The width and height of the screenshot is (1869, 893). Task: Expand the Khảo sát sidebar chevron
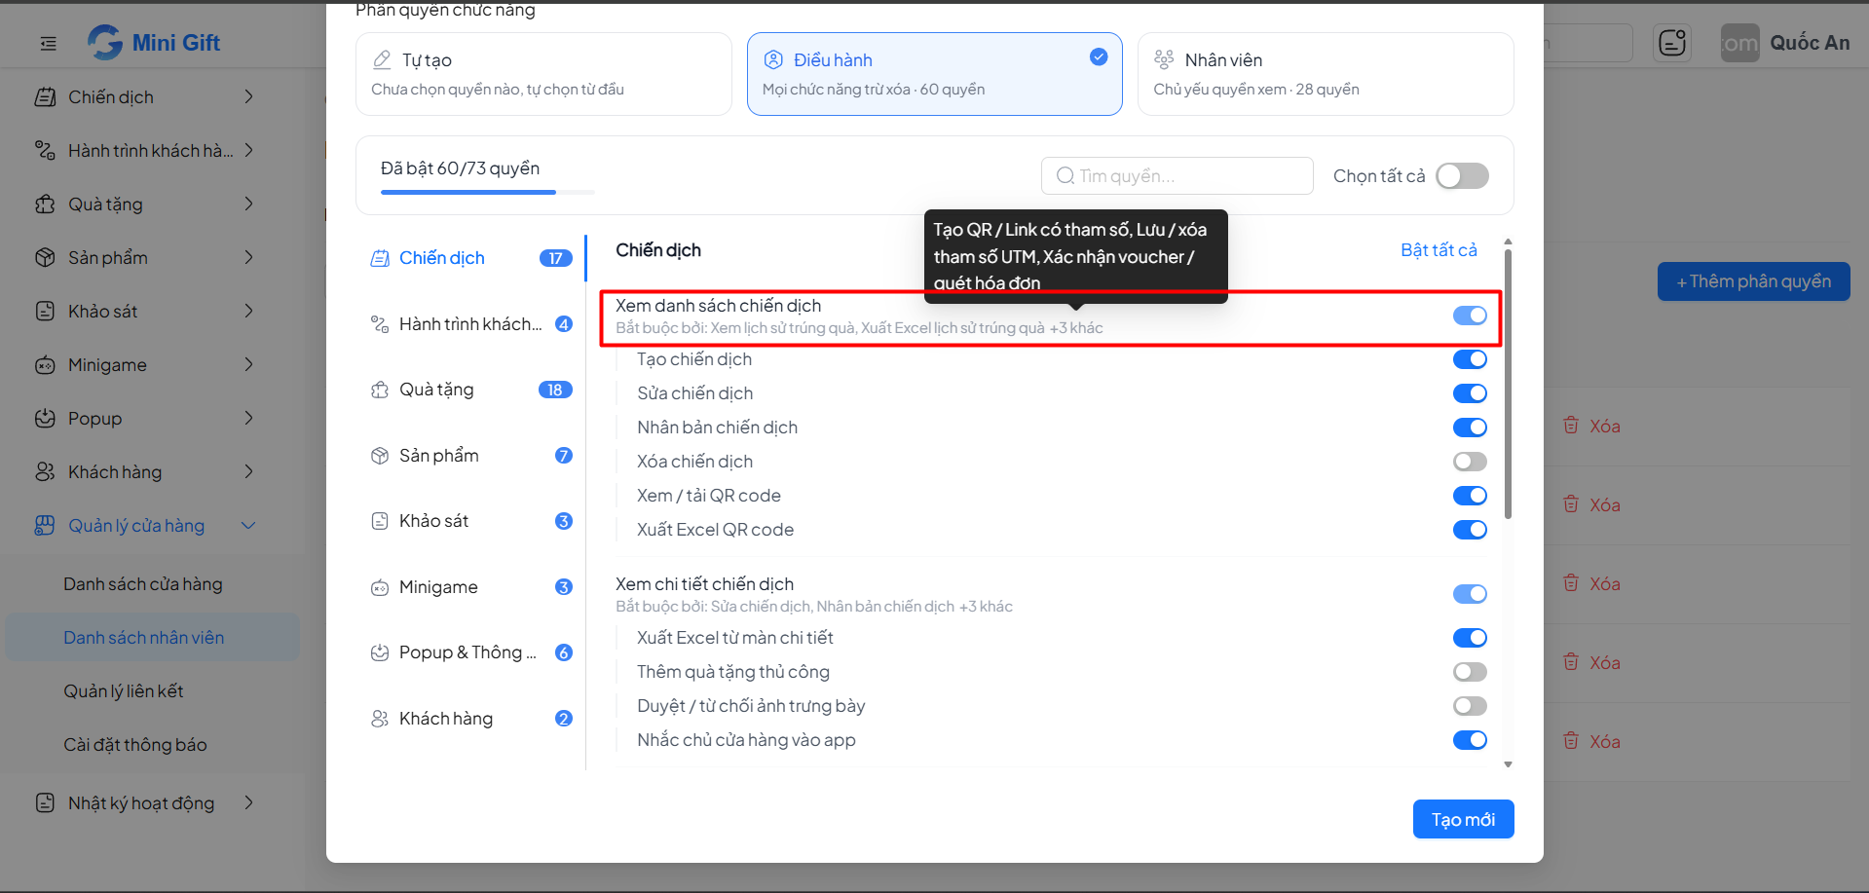249,311
